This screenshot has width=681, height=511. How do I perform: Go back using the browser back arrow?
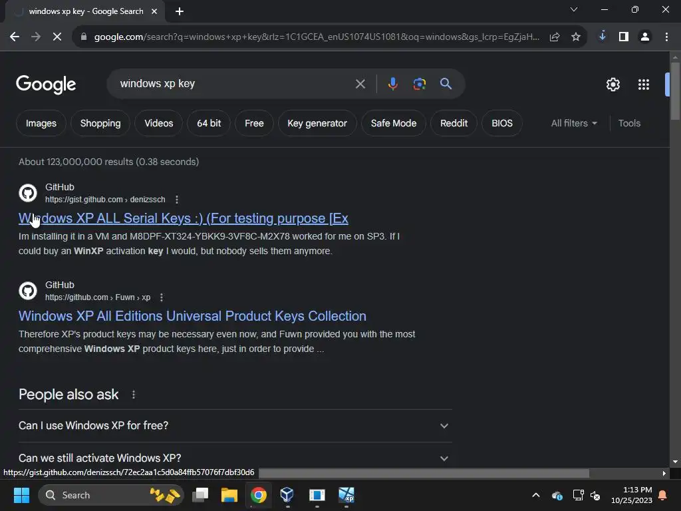pyautogui.click(x=15, y=37)
